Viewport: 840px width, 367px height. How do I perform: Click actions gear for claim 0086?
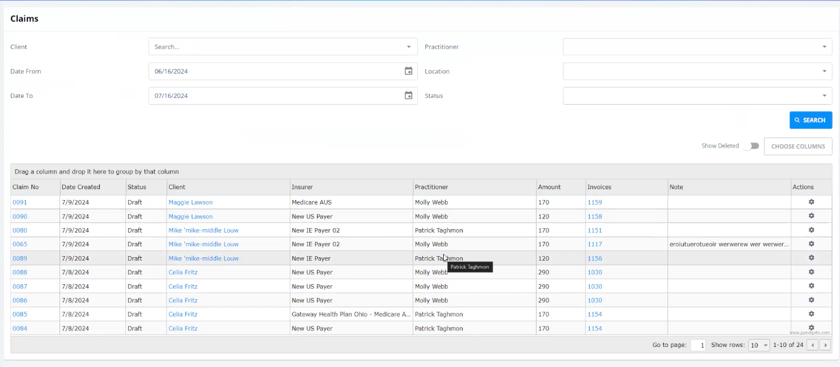pyautogui.click(x=811, y=300)
